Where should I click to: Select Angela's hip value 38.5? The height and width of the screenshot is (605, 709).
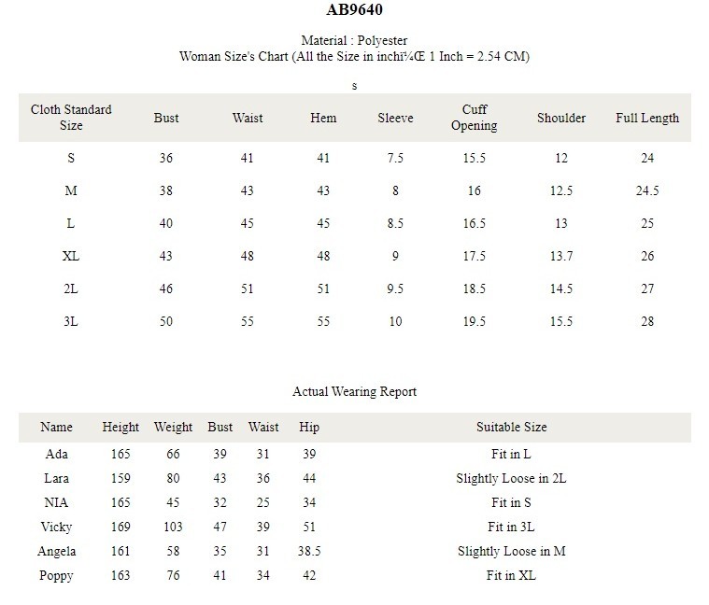coord(309,551)
